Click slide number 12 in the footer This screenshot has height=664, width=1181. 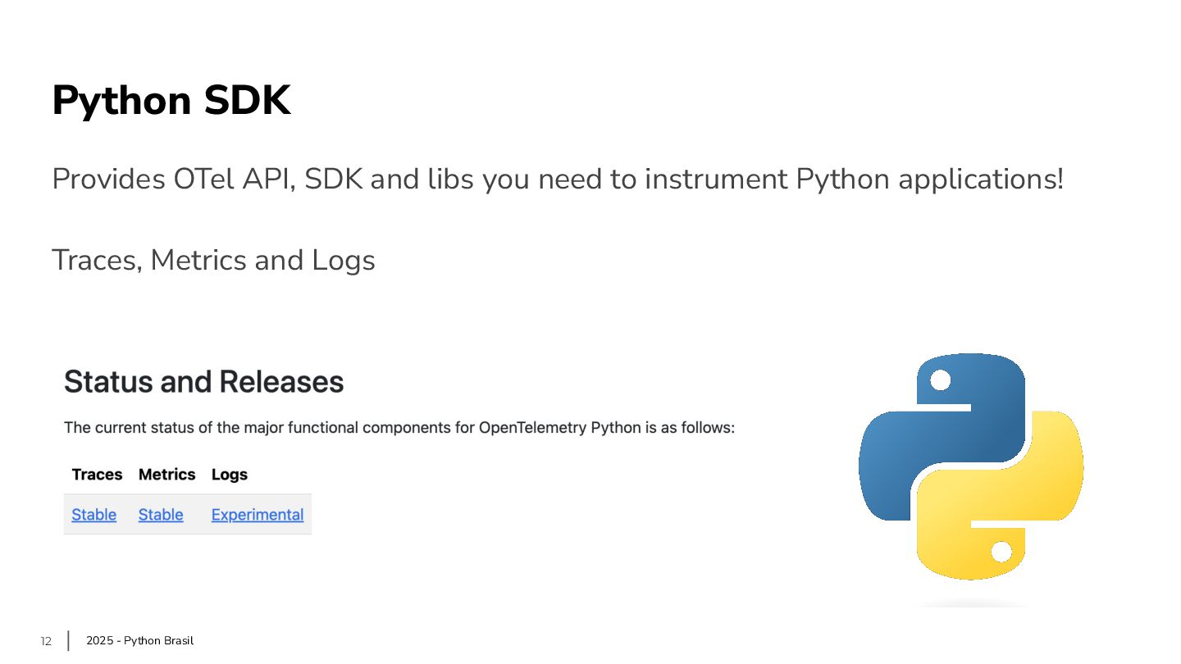click(46, 642)
